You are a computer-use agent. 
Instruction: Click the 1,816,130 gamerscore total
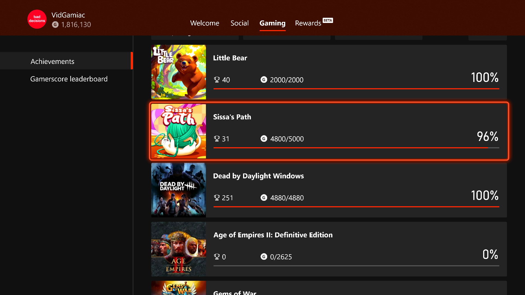(76, 25)
